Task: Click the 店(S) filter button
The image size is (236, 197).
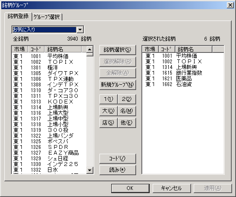Action: tap(108, 123)
